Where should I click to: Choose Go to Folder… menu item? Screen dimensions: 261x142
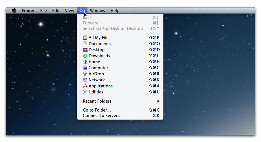[x=97, y=110]
